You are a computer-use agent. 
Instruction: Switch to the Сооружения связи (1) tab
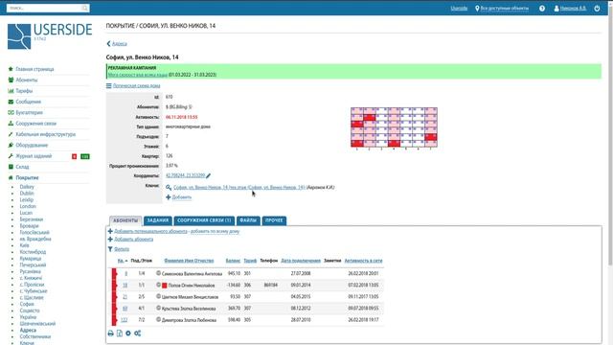[204, 220]
